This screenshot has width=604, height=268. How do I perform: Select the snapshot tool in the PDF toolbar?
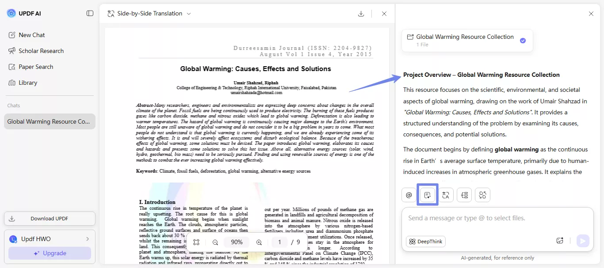point(196,242)
